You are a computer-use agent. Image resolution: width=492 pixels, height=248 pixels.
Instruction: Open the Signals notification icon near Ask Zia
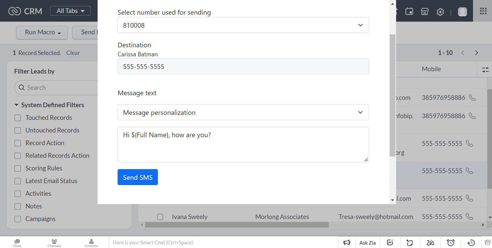390,242
